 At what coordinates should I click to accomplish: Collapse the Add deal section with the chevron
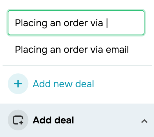(x=144, y=121)
